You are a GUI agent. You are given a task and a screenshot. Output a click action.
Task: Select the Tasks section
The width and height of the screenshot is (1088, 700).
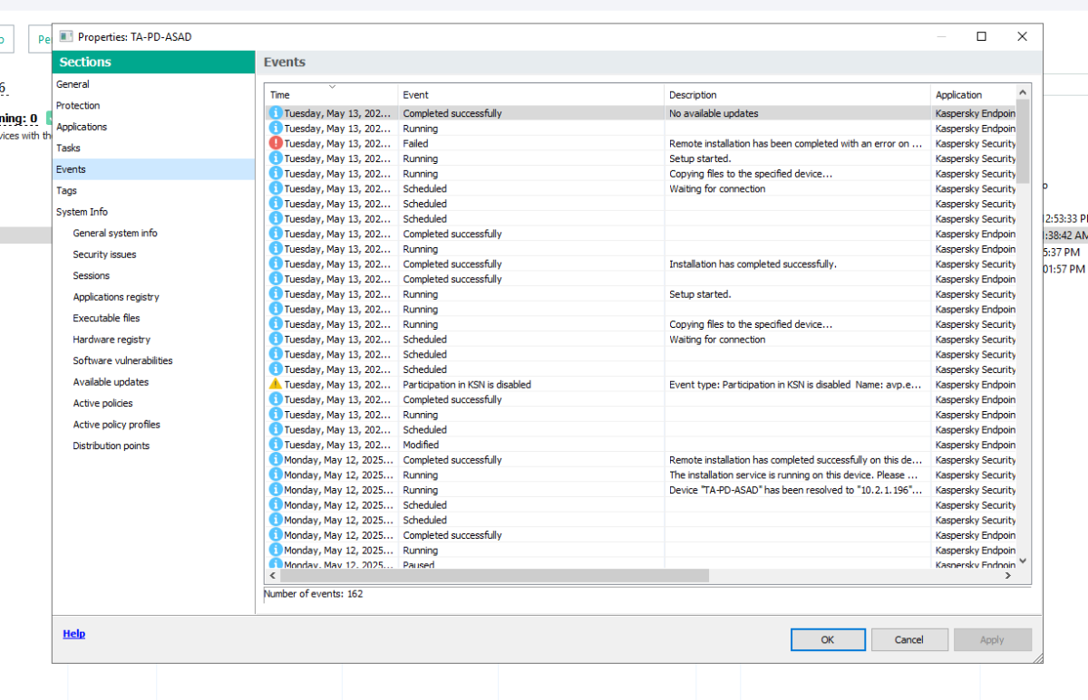pos(68,148)
